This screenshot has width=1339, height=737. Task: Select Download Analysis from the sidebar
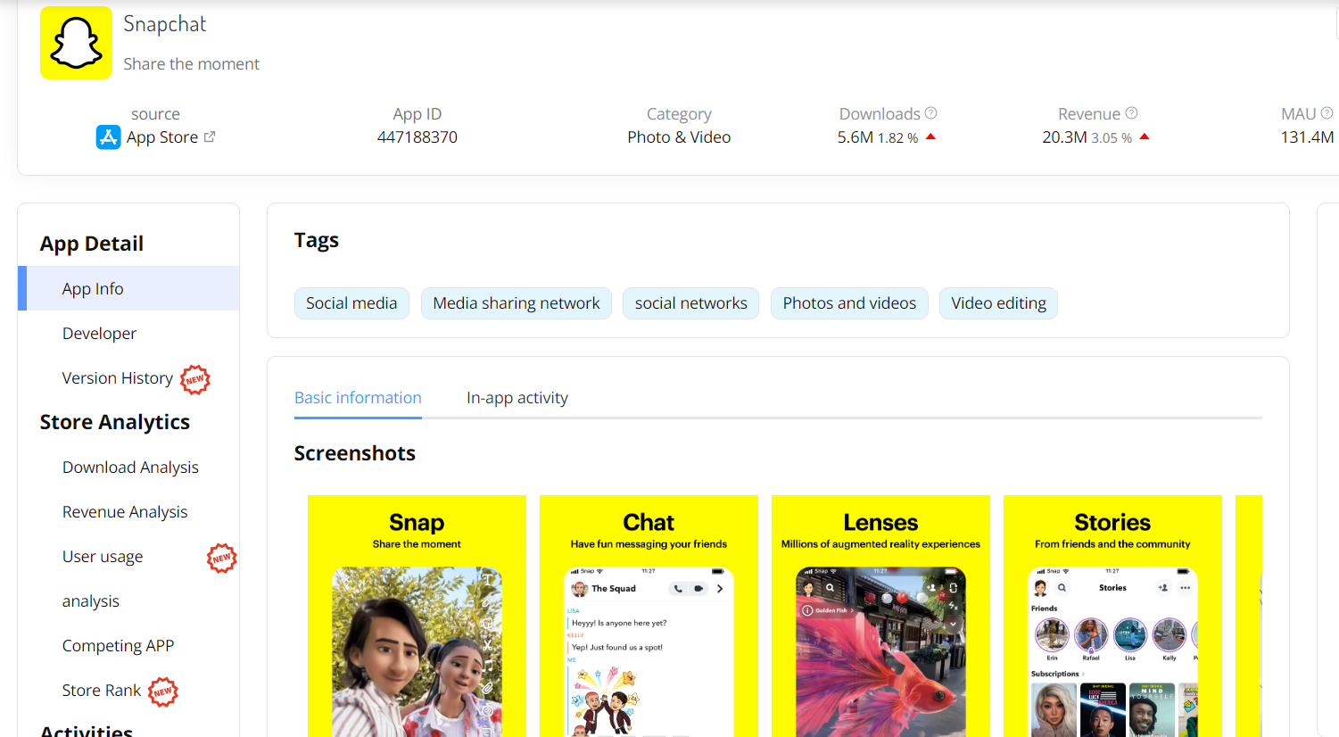point(130,467)
